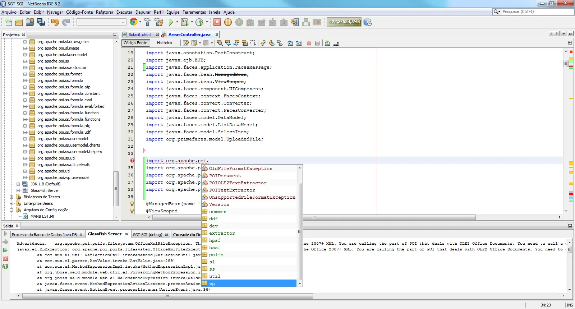Open the configuration combo box in toolbar
The image size is (575, 309).
pyautogui.click(x=101, y=22)
